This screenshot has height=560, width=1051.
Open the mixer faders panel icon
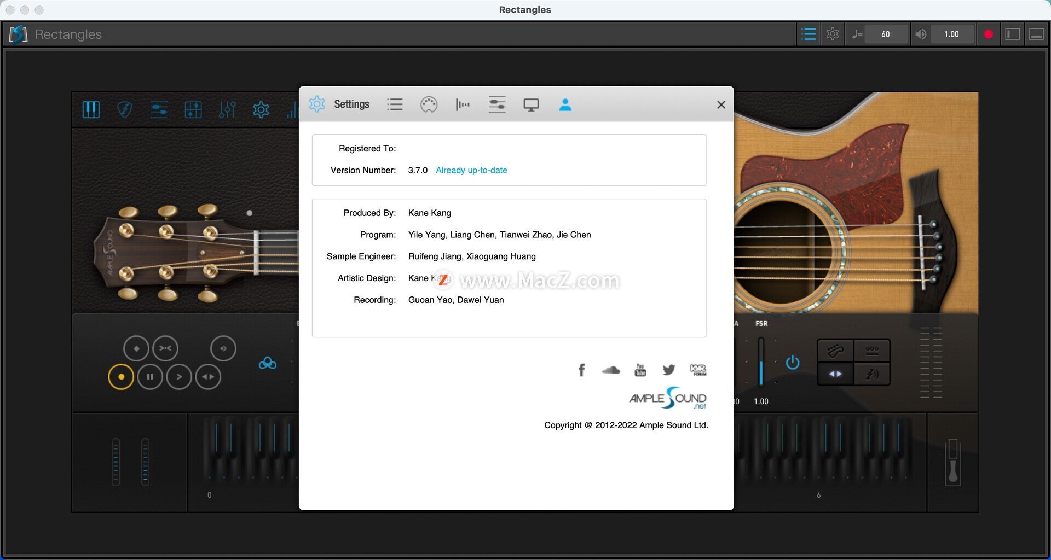(x=227, y=110)
